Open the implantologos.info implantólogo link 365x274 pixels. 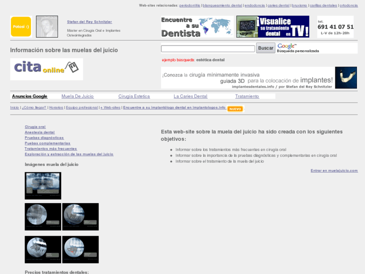pyautogui.click(x=174, y=108)
